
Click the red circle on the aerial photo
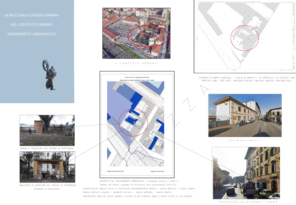click(148, 36)
